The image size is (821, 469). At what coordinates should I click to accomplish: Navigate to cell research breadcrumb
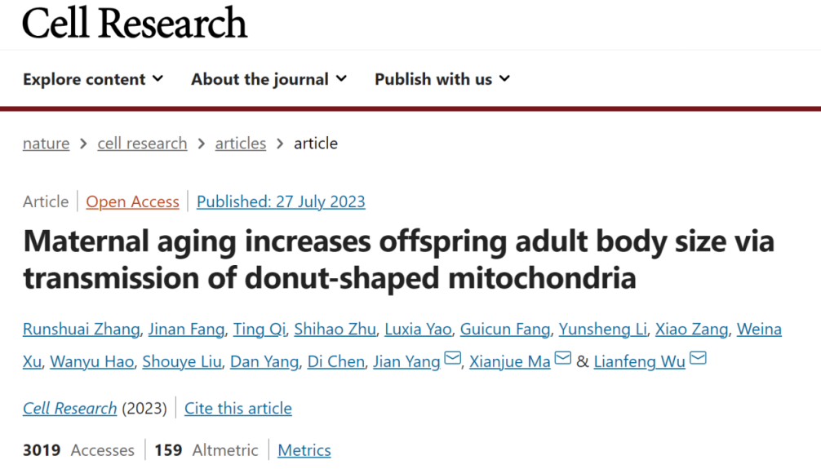[142, 144]
